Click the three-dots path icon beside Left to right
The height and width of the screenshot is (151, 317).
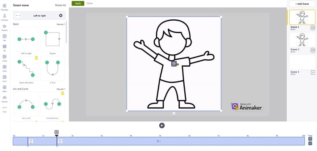click(x=18, y=15)
